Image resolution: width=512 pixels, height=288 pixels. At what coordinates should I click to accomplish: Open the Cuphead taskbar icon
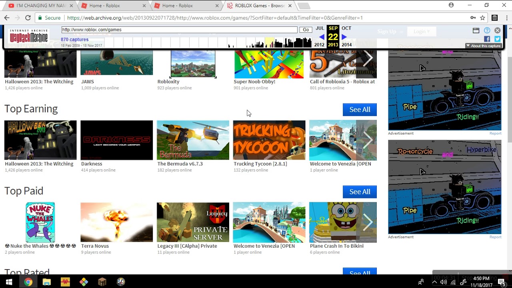tap(121, 282)
